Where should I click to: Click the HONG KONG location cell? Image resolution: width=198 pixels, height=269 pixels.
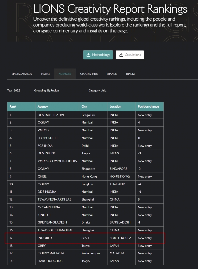point(121,176)
